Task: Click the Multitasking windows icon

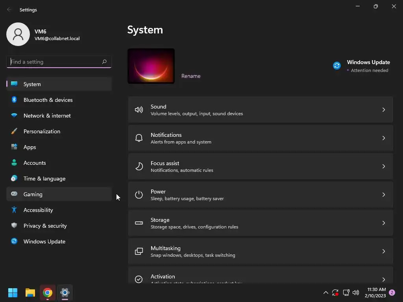Action: [139, 251]
